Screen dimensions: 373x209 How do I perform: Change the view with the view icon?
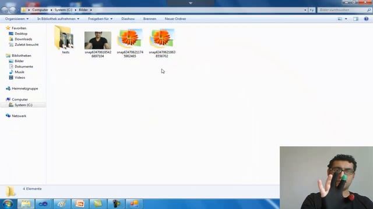[340, 19]
